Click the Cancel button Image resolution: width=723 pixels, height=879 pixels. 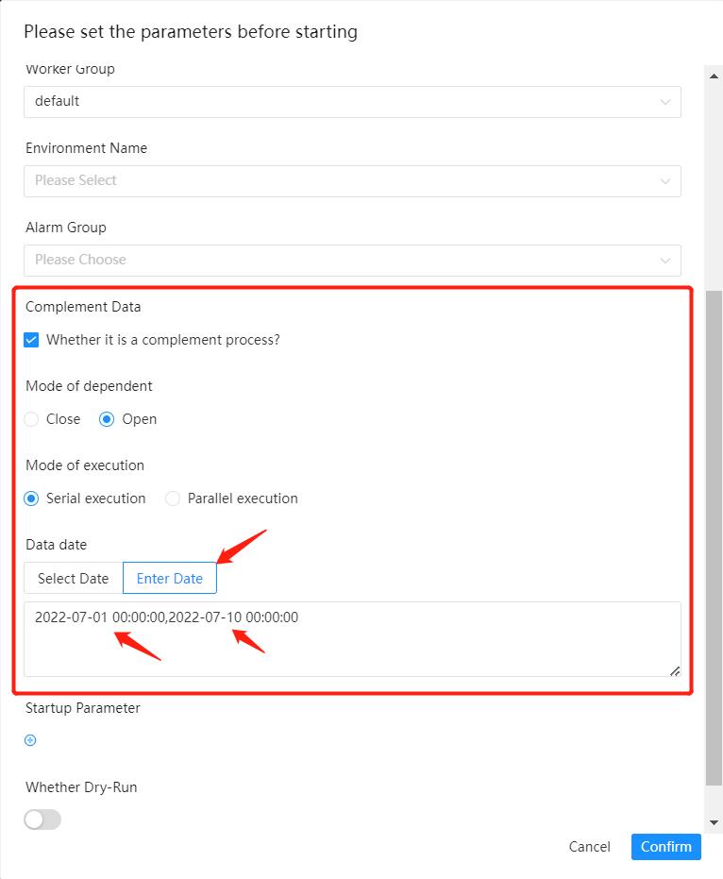pos(589,847)
